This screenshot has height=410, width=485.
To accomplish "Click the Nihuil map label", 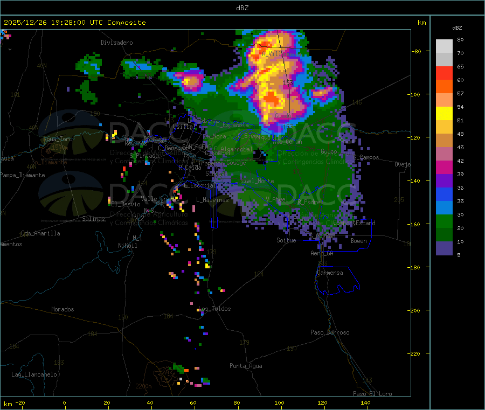I will coord(128,246).
